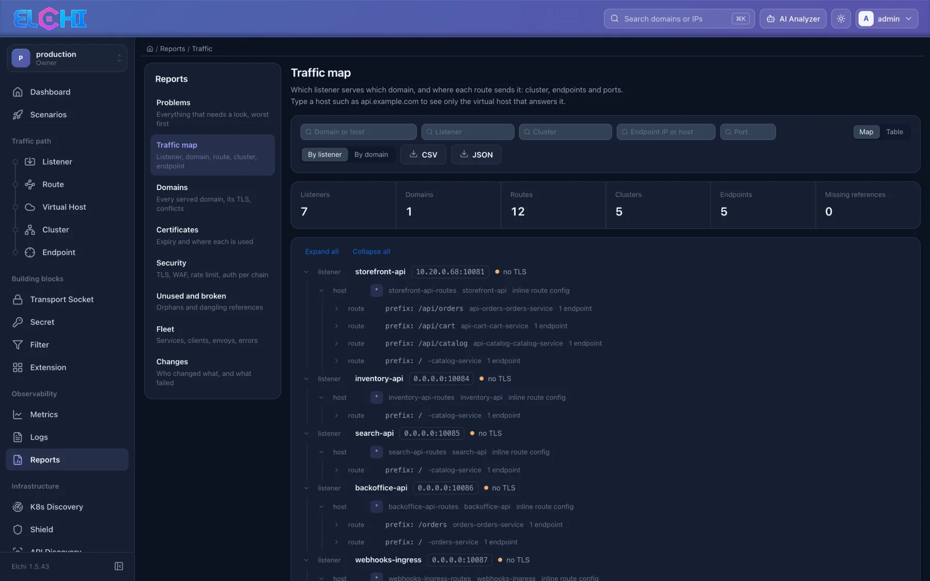Open the Logs document icon
The image size is (930, 581).
(x=18, y=437)
